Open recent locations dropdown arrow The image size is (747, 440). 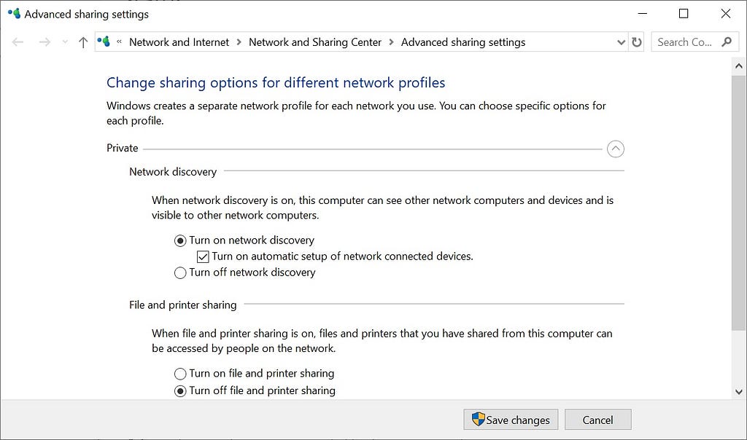(65, 42)
